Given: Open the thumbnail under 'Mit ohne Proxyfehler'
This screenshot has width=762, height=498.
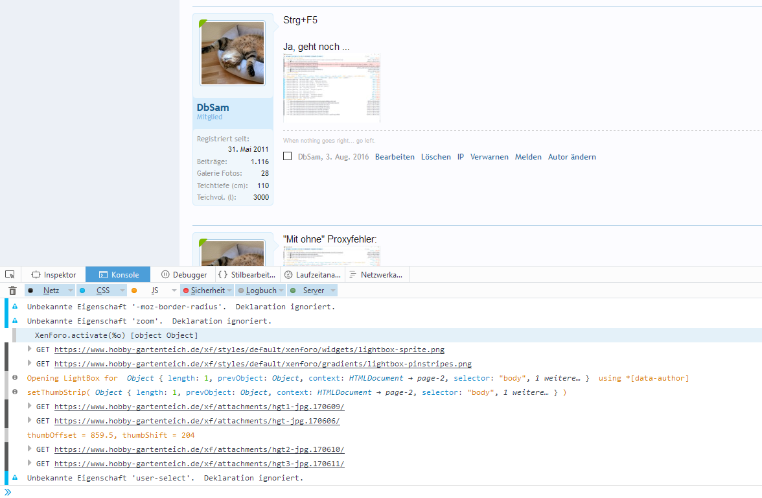Looking at the screenshot, I should tap(332, 255).
